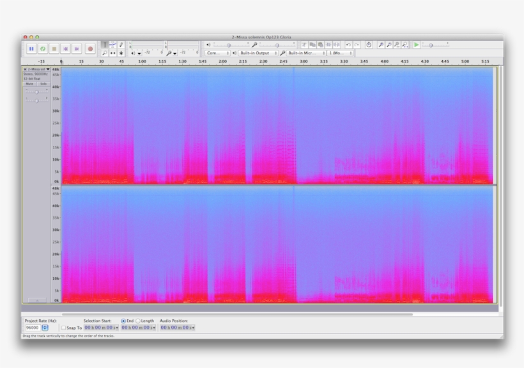Enable the Snap To checkbox
Image resolution: width=524 pixels, height=368 pixels.
point(63,328)
